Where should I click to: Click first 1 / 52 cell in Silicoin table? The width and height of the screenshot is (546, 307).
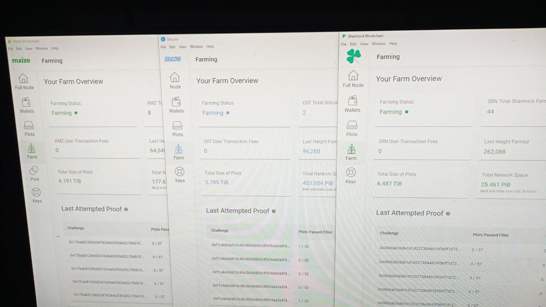pyautogui.click(x=303, y=246)
